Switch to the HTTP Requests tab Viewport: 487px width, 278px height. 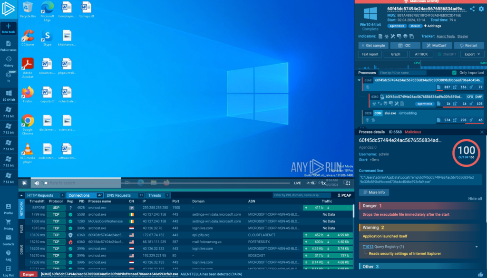coord(40,195)
